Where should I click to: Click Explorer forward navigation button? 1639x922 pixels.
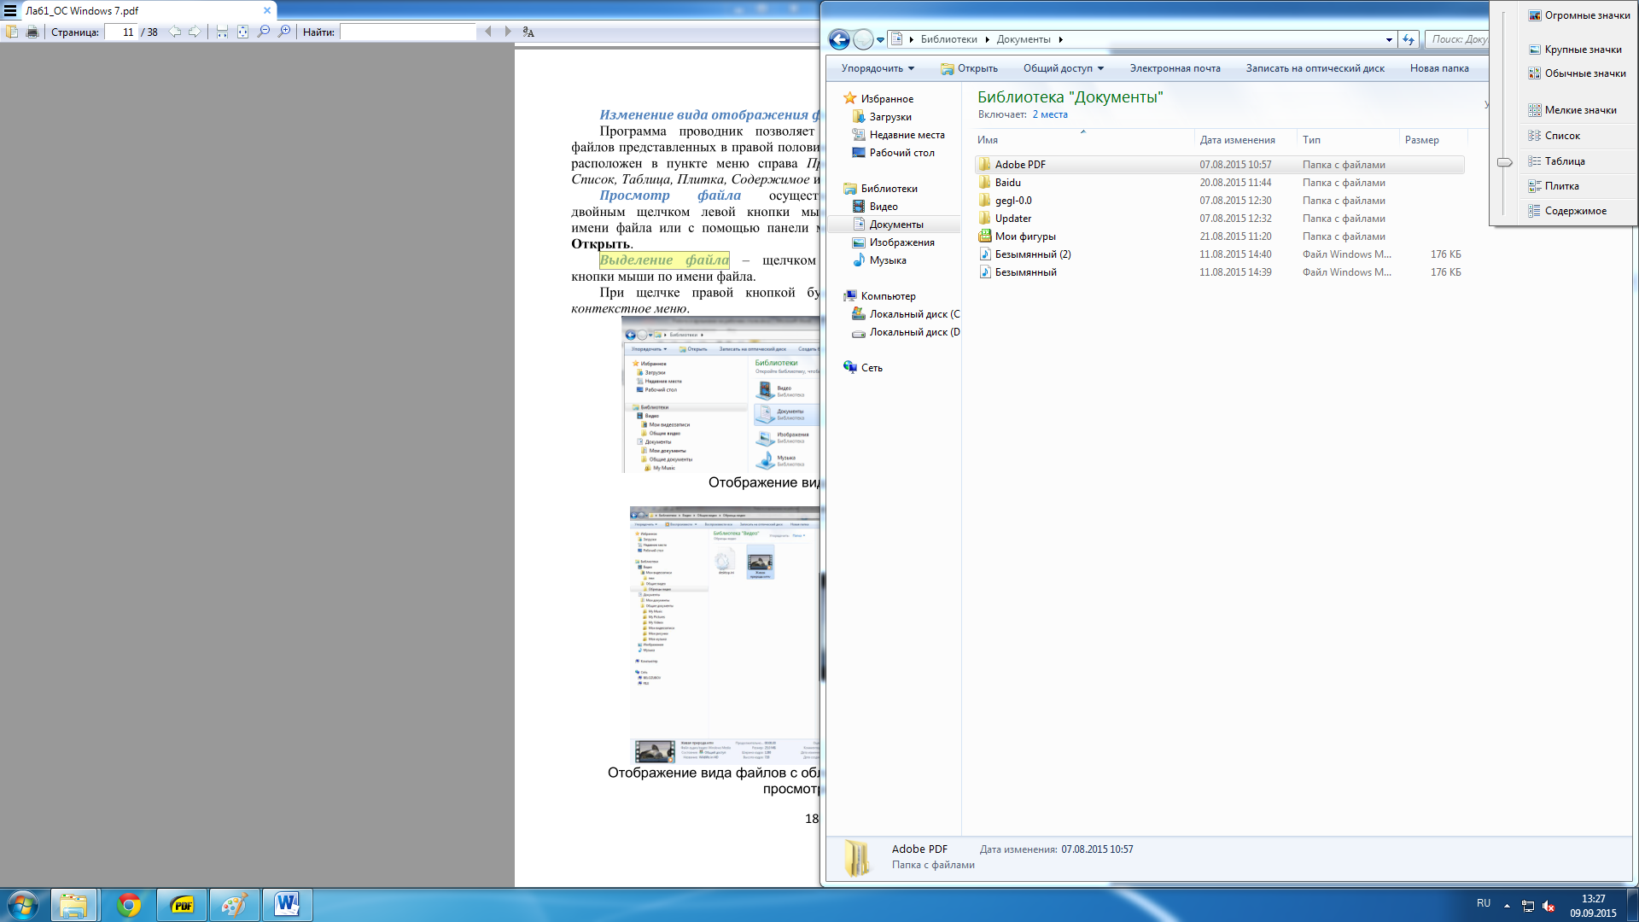(x=863, y=39)
